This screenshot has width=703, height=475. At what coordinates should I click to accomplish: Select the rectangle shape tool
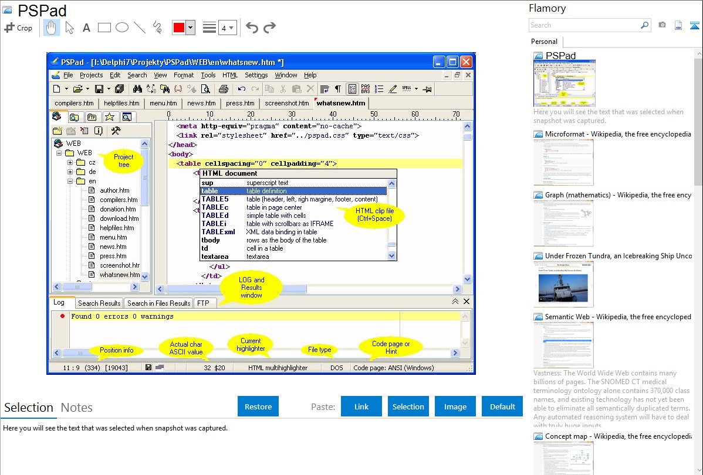click(x=104, y=28)
